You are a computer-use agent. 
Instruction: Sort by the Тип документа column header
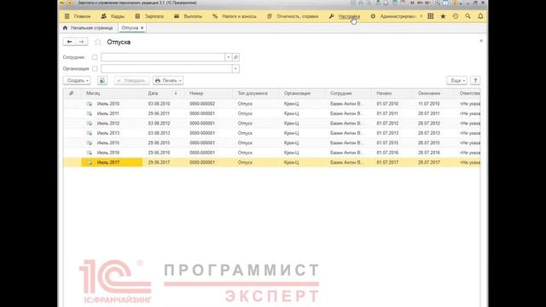tap(256, 93)
